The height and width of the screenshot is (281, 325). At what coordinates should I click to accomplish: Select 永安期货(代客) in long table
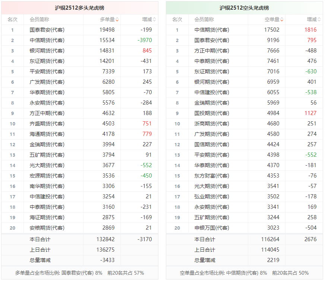pyautogui.click(x=47, y=103)
